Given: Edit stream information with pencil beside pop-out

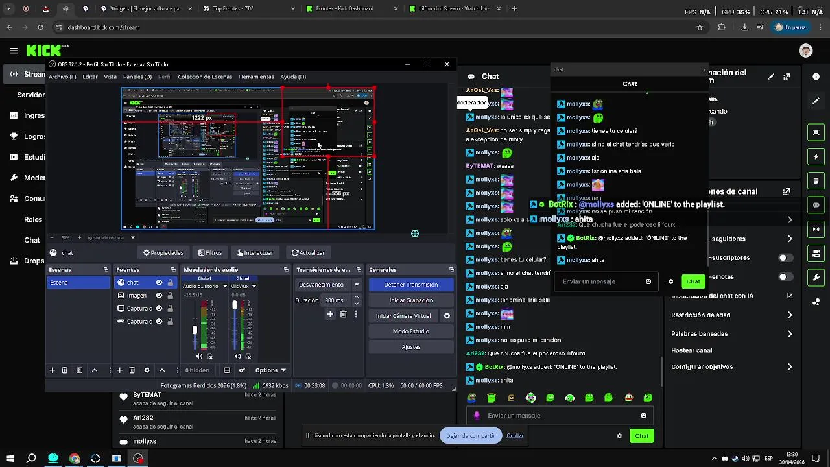Looking at the screenshot, I should point(771,77).
